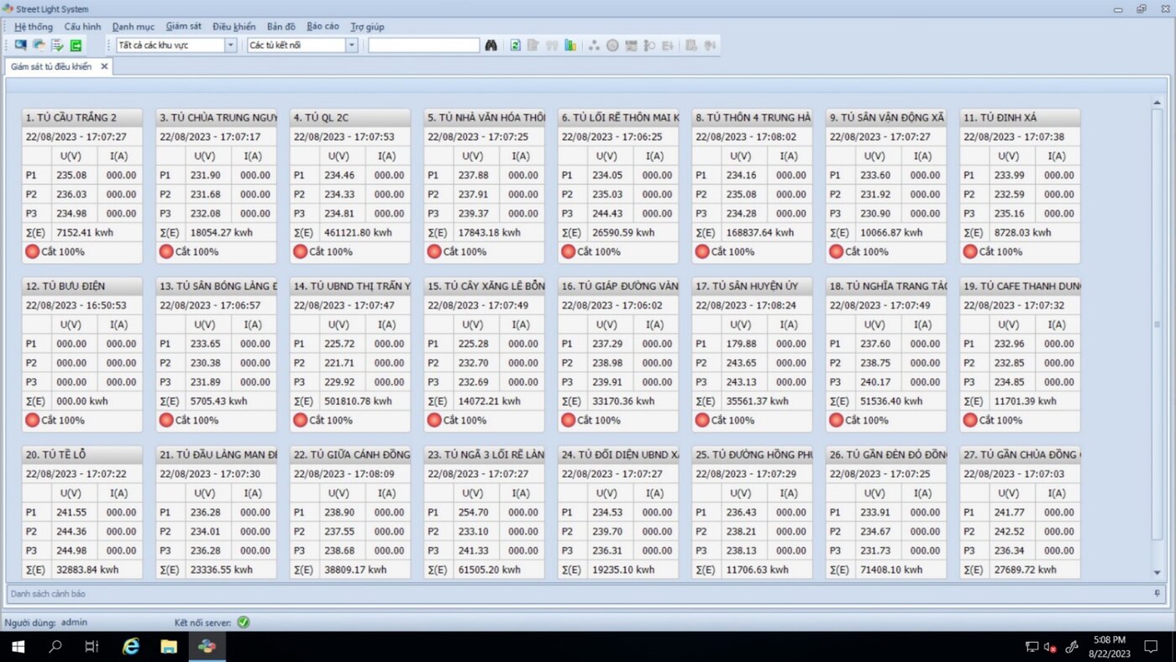Click the scroll-down arrow of cabinet list
Viewport: 1176px width, 662px height.
[1157, 572]
